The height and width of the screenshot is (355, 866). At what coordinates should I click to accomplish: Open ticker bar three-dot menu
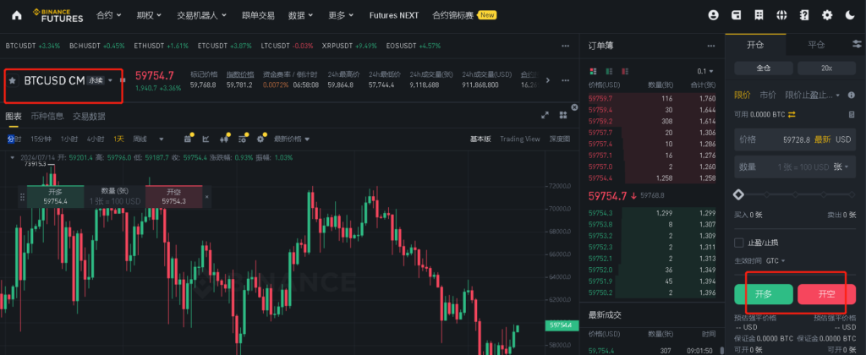click(565, 46)
